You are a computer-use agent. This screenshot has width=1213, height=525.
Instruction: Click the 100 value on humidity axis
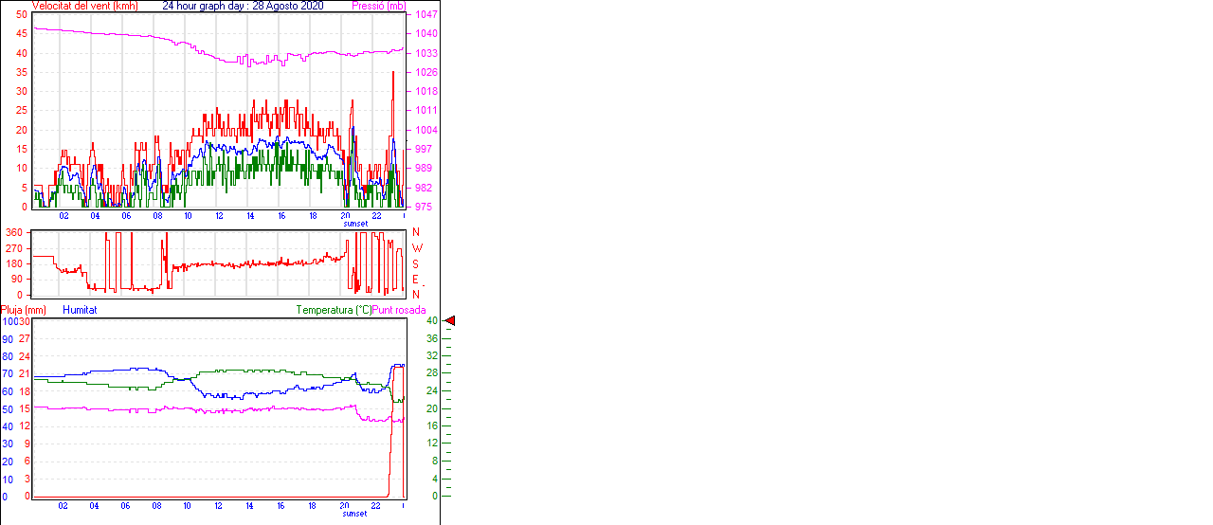[9, 321]
